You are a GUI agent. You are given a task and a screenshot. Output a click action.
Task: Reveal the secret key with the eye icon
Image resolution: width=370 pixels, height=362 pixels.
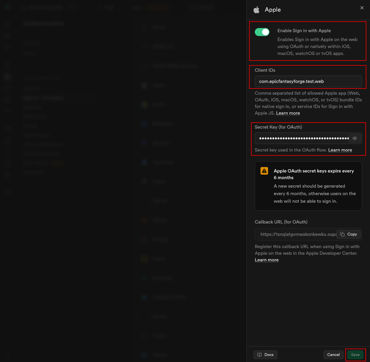[355, 138]
